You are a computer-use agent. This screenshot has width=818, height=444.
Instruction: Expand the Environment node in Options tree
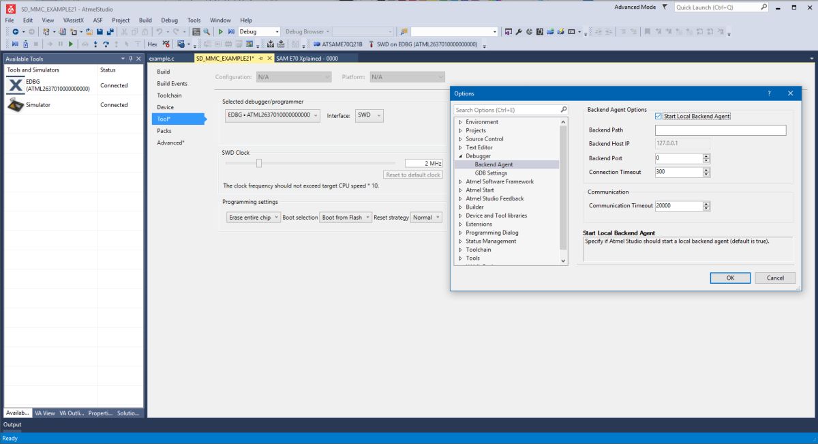click(460, 122)
